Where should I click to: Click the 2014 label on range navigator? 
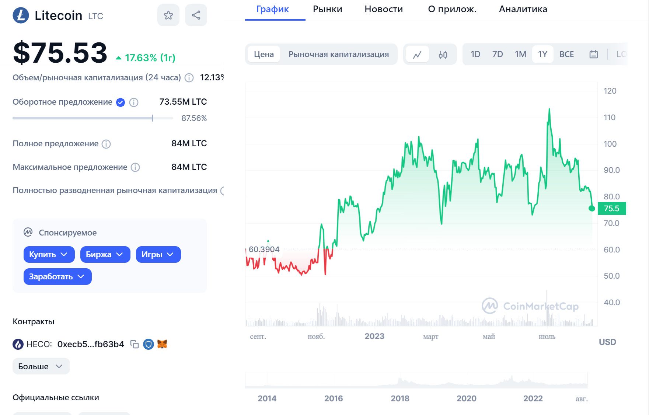tap(267, 398)
